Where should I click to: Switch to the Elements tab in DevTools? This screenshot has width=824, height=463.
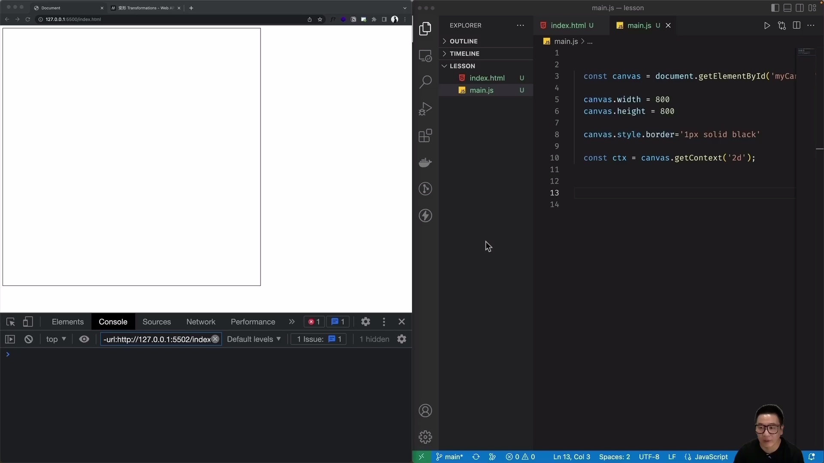[68, 322]
